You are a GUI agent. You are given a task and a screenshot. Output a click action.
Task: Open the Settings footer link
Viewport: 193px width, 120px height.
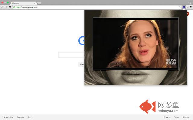point(186,117)
